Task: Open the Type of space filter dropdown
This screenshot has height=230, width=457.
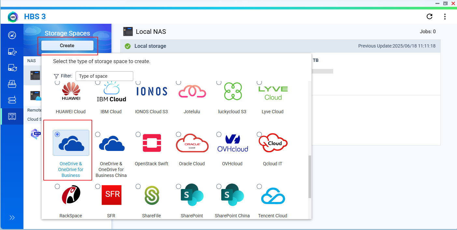Action: pos(104,76)
